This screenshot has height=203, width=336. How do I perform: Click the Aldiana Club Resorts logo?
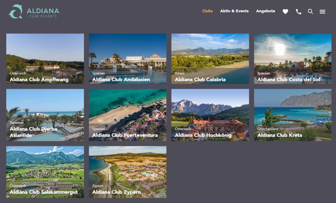[34, 11]
